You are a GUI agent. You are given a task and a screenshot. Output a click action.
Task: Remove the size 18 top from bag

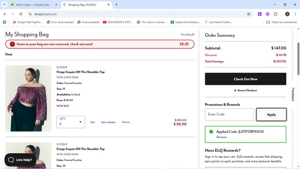pos(126,122)
